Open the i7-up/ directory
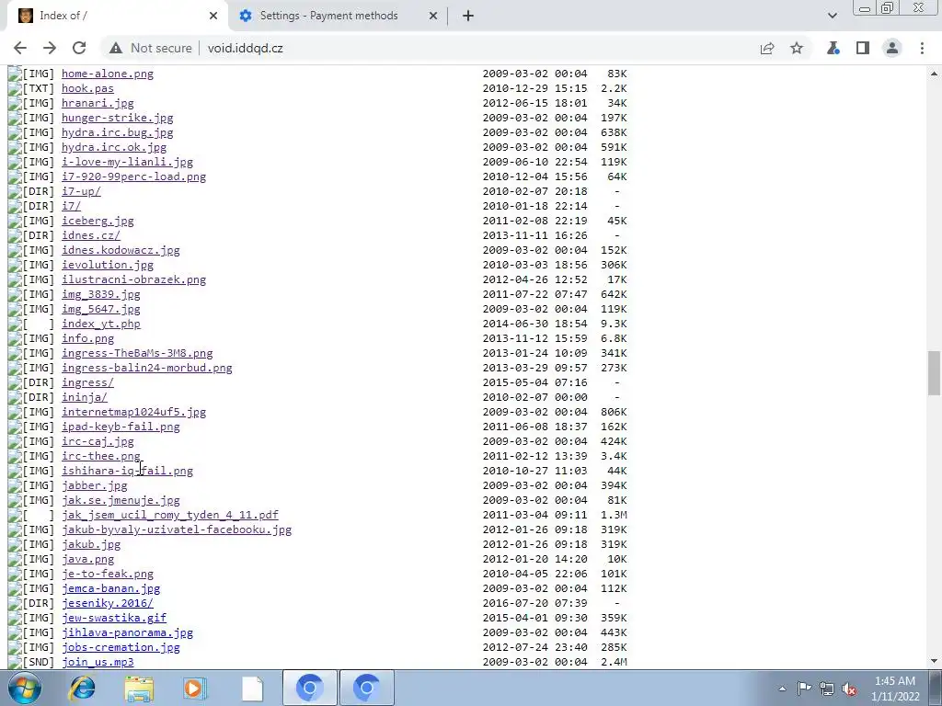Screen dimensions: 942x706 coord(81,191)
